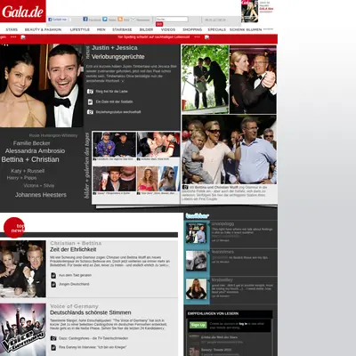This screenshot has width=356, height=356.
Task: Open the 'Beziehungsstatus wechselhaft' link
Action: click(x=118, y=112)
